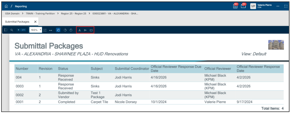This screenshot has width=291, height=113.
Task: Click the Official Reviewer column header
Action: click(x=218, y=69)
